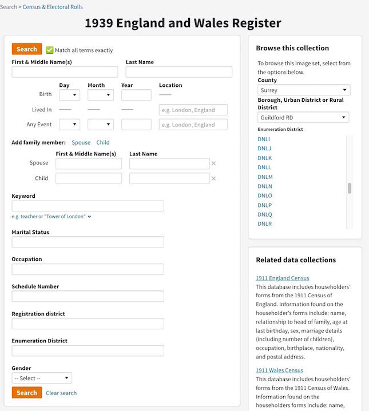Focus the Occupation input field

pos(88,269)
